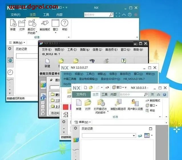Open 窗口 ribbon button in teal NX window
Image resolution: width=182 pixels, height=160 pixels.
point(55,26)
